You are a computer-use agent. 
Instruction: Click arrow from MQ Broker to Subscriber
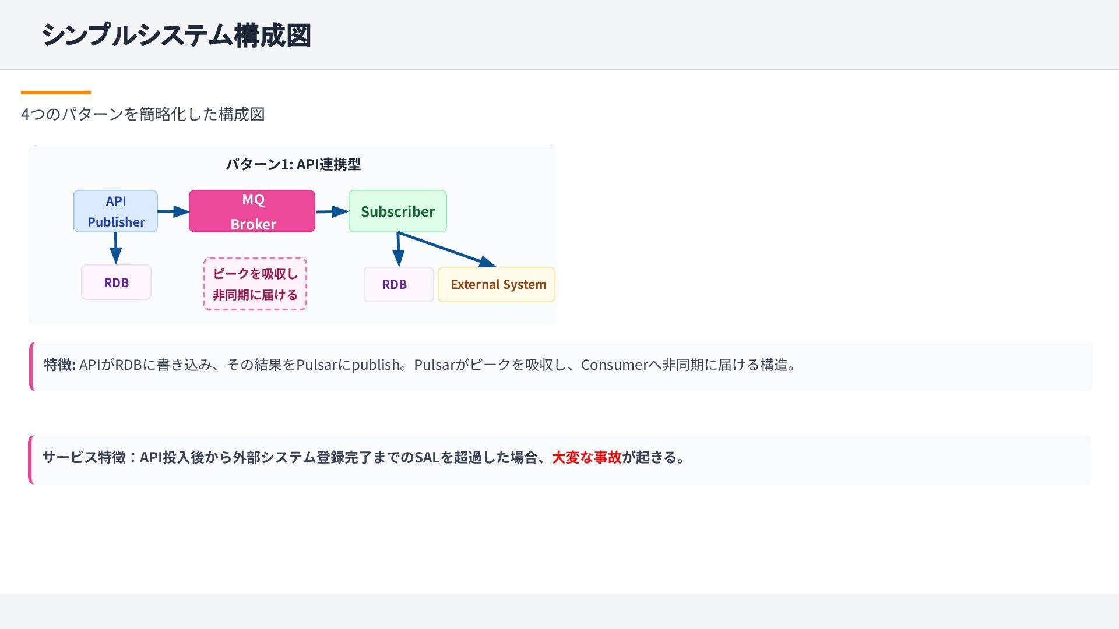pyautogui.click(x=331, y=211)
